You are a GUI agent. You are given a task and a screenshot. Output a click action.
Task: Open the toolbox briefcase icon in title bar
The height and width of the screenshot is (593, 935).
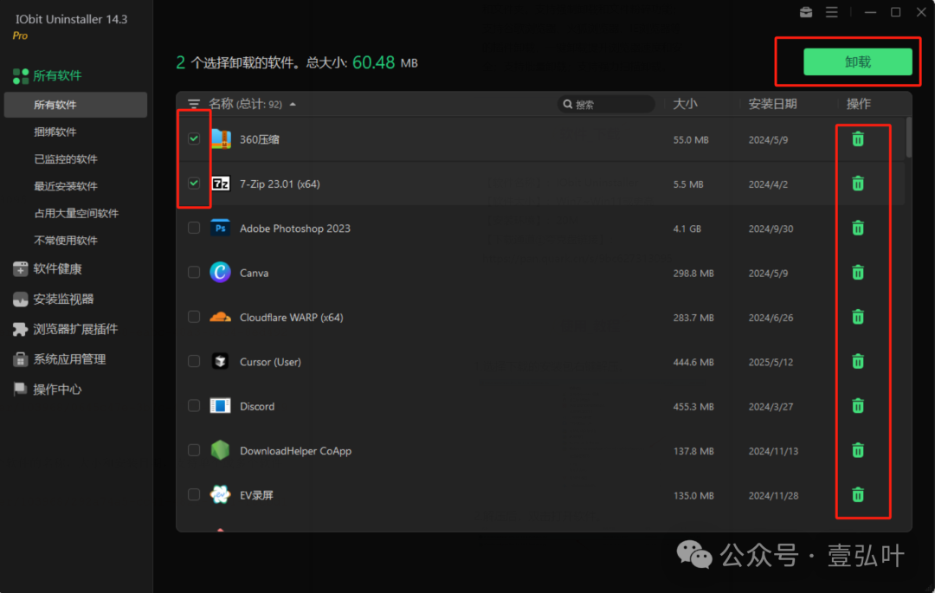tap(806, 12)
